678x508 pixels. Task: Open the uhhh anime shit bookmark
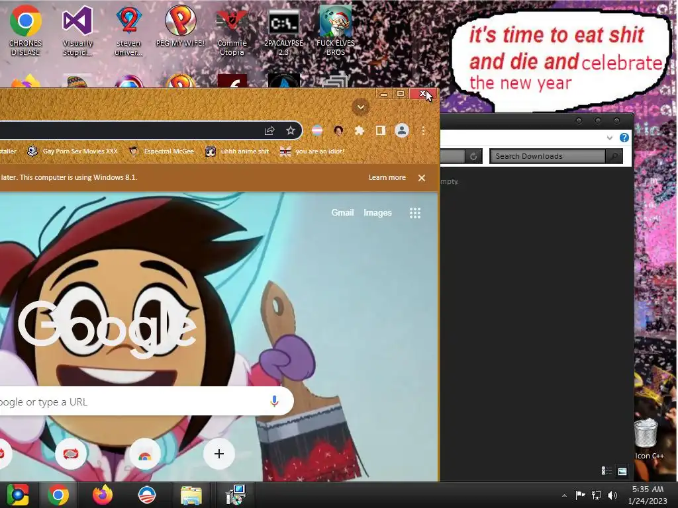click(x=238, y=151)
